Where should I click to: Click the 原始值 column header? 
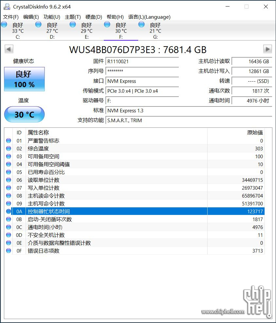pyautogui.click(x=236, y=132)
